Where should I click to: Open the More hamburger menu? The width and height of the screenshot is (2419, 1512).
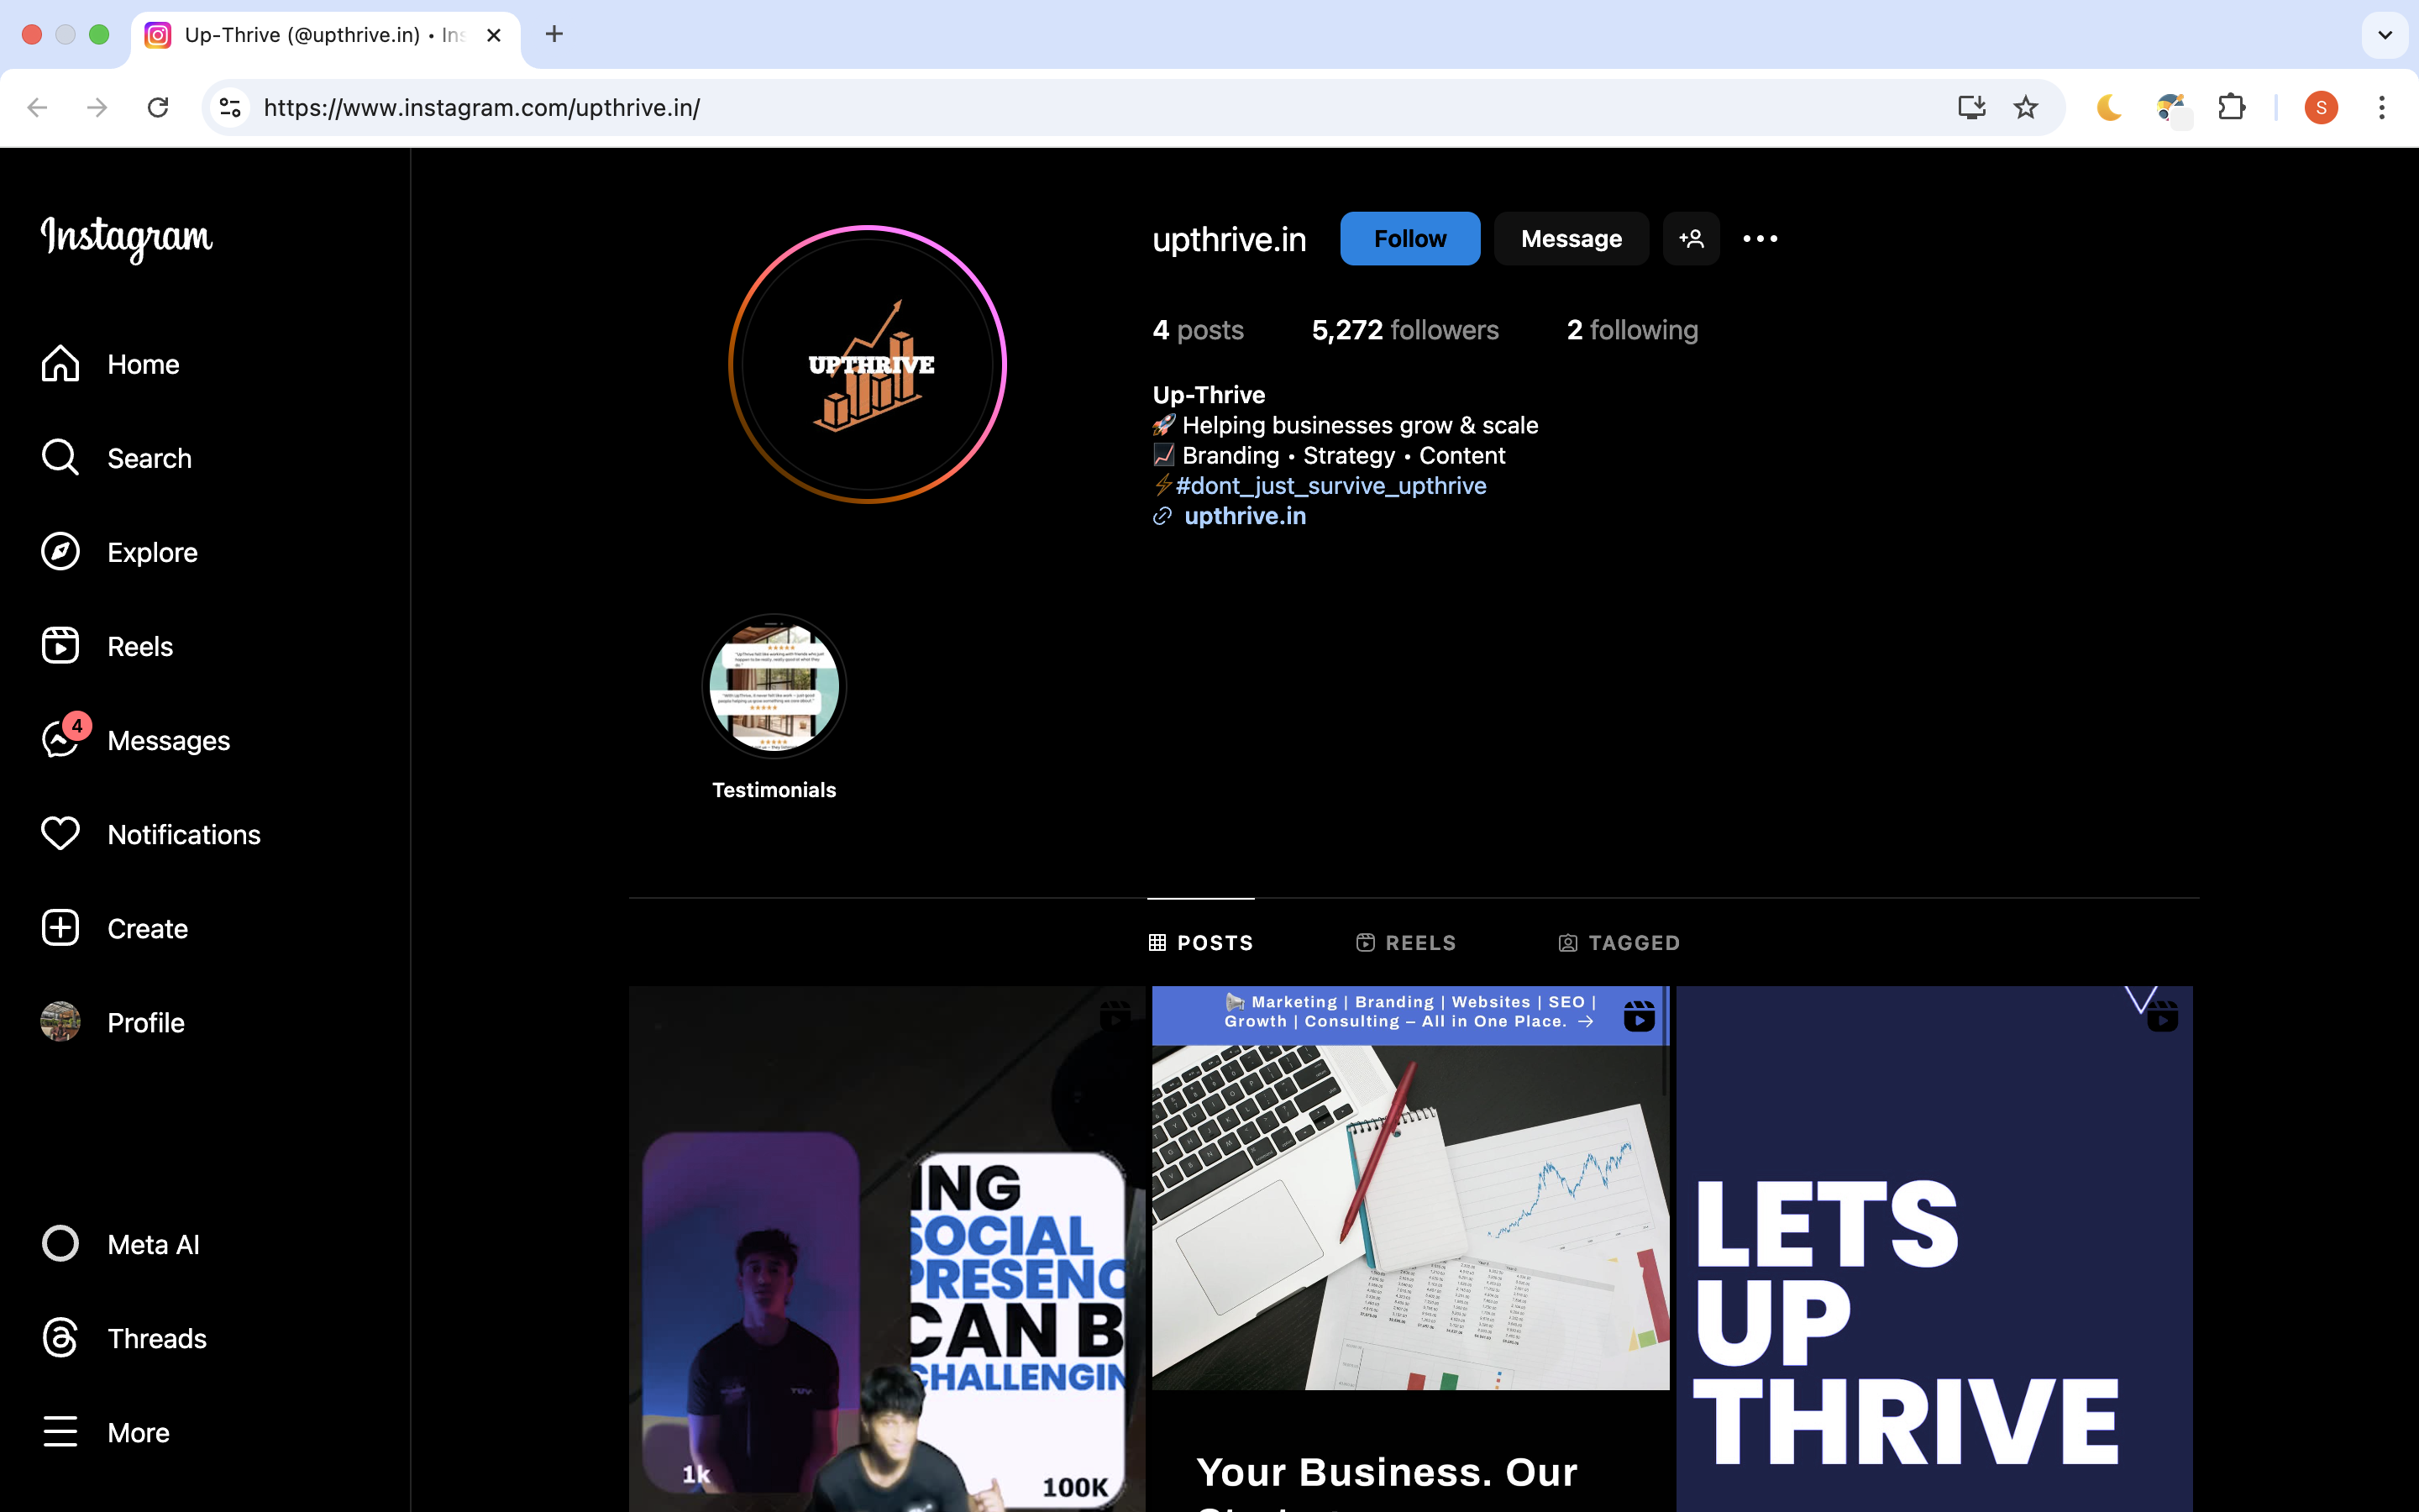coord(105,1432)
